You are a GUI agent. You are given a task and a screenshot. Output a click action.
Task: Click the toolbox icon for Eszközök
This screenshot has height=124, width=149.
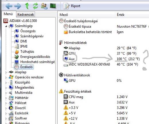pos(11,113)
